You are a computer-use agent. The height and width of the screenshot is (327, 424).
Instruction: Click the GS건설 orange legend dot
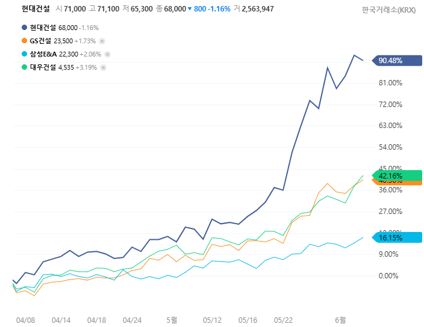coord(24,41)
